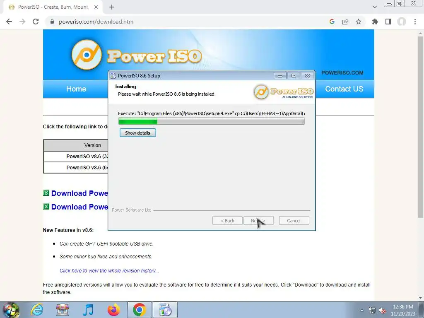This screenshot has width=424, height=318.
Task: Click the PowerISO logo in installer header
Action: pyautogui.click(x=283, y=92)
